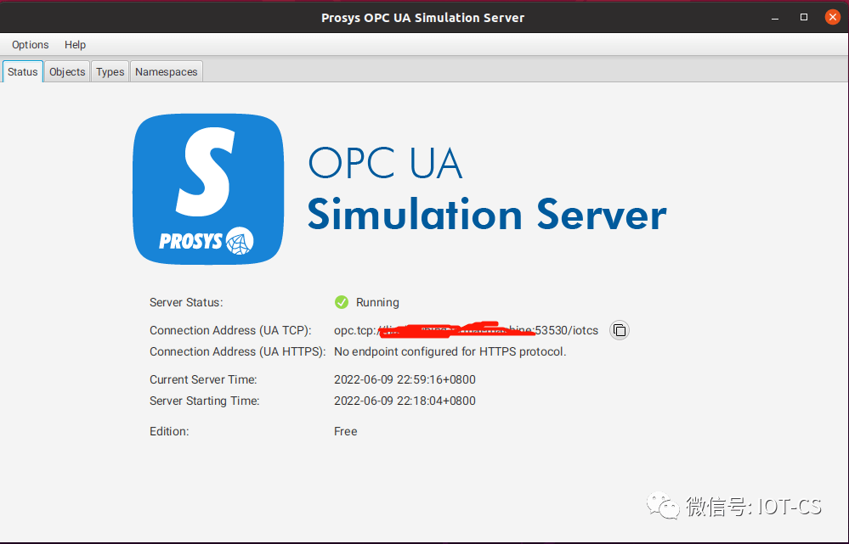
Task: Open the Help menu
Action: pyautogui.click(x=75, y=44)
